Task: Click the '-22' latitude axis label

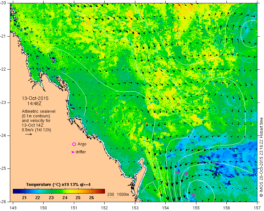Action: [3, 69]
